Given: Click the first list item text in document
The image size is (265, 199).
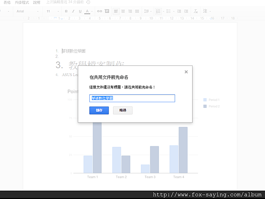Looking at the screenshot, I should [74, 51].
